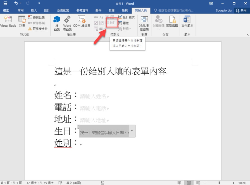Collapse the ribbon with the chevron
Viewport: 250px width, 185px height.
(247, 35)
